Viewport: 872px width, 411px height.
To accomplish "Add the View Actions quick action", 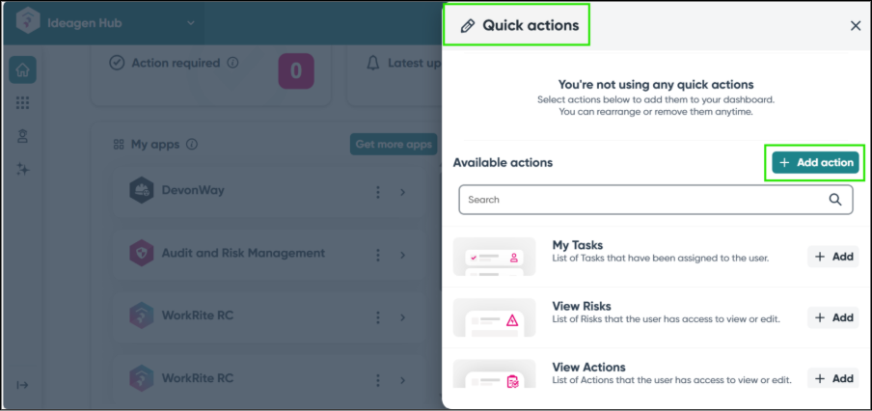I will (832, 379).
